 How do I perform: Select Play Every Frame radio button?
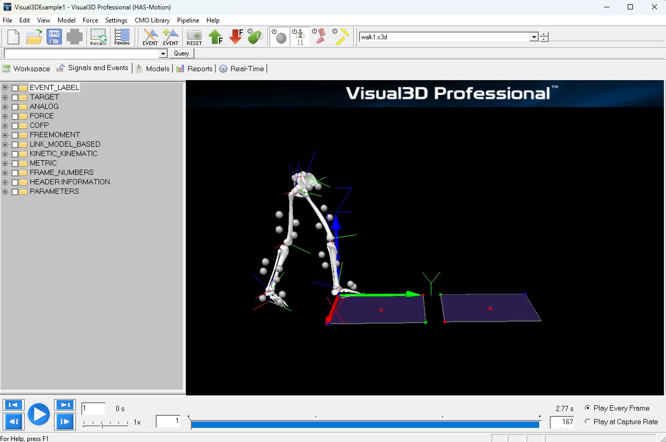point(587,408)
